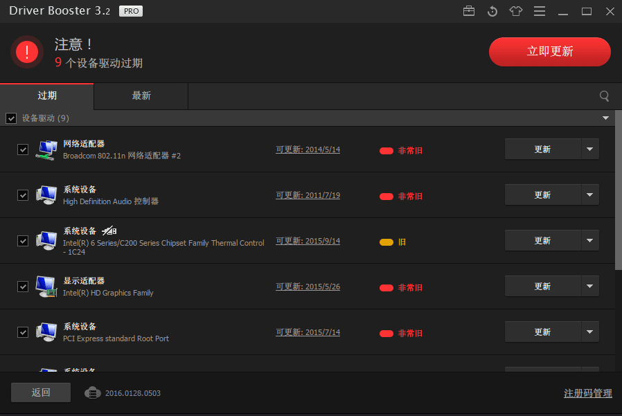This screenshot has height=416, width=622.
Task: Click 更新 for Broadcom network adapter
Action: pos(542,149)
